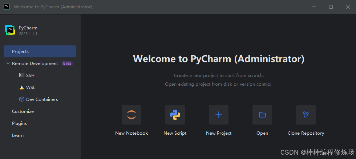The height and width of the screenshot is (159, 356).
Task: Click the PyCharm logo in sidebar
Action: tap(10, 30)
